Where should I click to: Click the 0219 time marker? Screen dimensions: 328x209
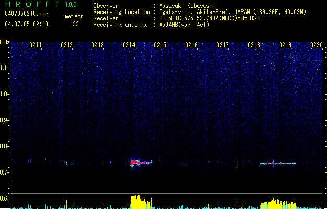pyautogui.click(x=285, y=45)
